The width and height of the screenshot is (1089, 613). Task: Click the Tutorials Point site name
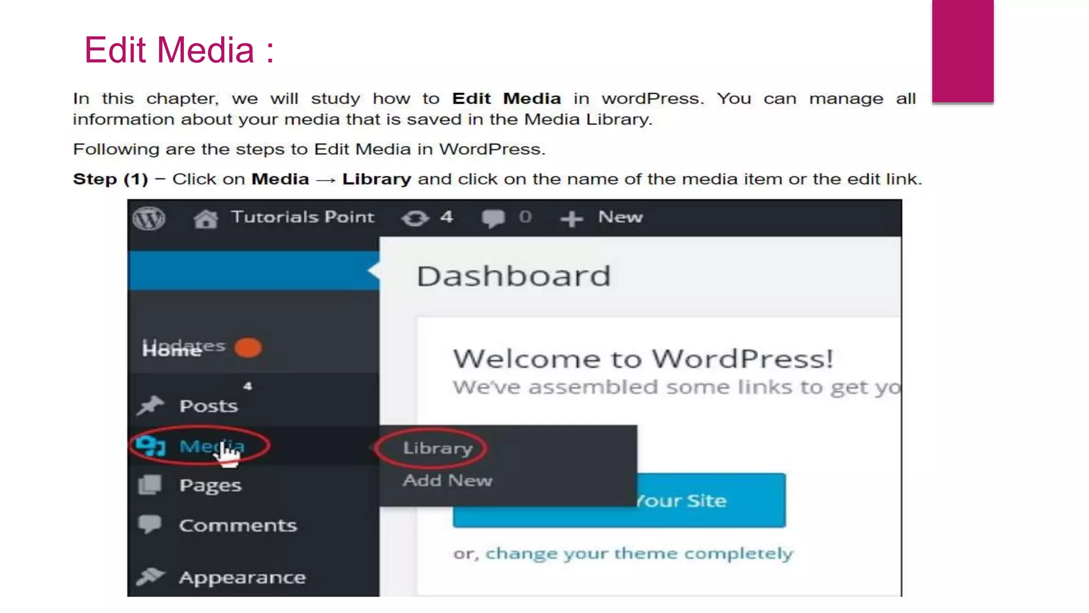coord(303,217)
